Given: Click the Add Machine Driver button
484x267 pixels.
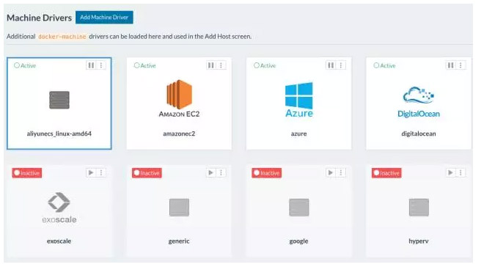Looking at the screenshot, I should coord(104,18).
